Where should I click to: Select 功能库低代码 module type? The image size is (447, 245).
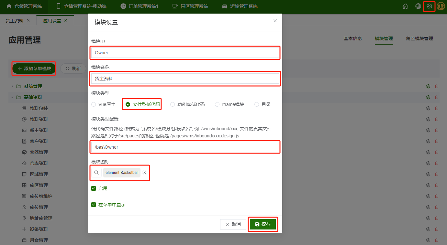point(187,104)
